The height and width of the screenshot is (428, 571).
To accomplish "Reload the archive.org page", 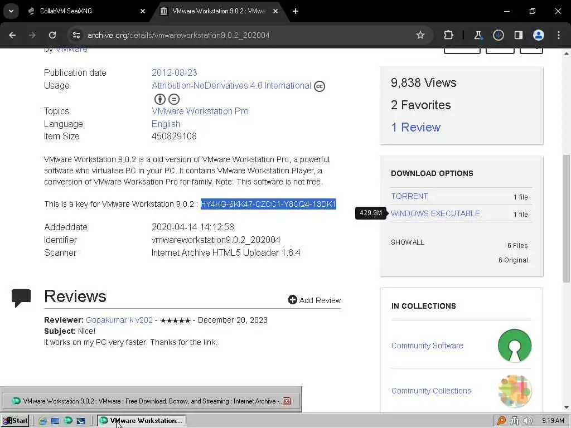I will (x=52, y=35).
